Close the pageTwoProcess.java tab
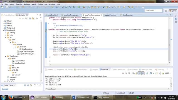178x100 pixels. coord(101,15)
